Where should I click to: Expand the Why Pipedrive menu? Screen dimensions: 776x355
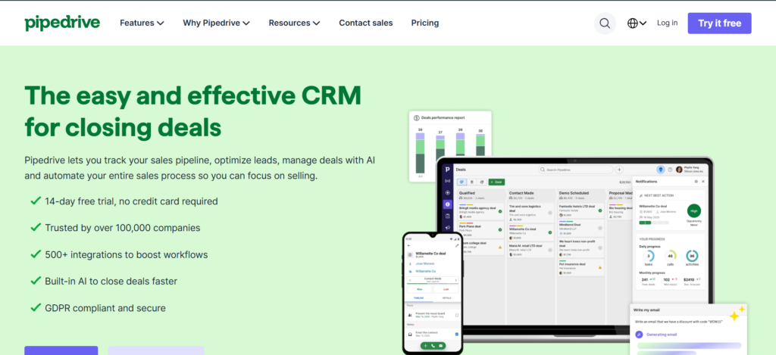coord(216,23)
